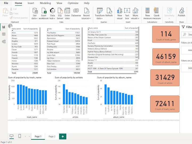
Task: Open the Help ribbon tab
Action: click(87, 3)
